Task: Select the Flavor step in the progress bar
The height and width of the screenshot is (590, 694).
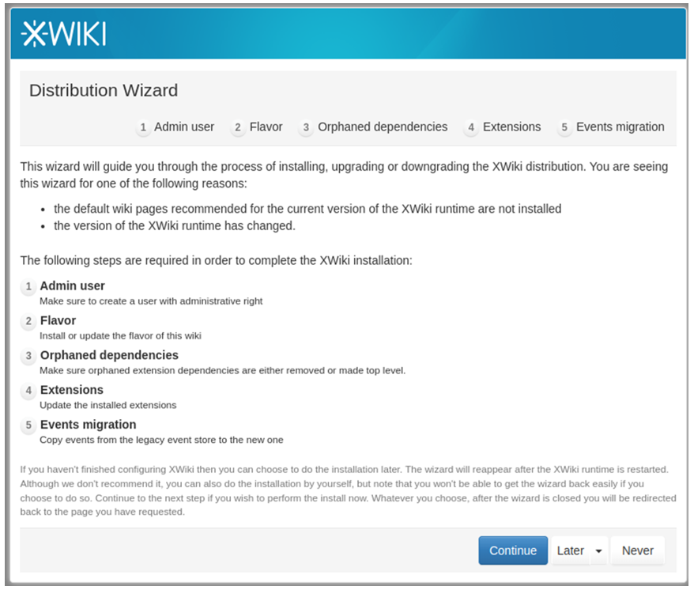Action: coord(266,127)
